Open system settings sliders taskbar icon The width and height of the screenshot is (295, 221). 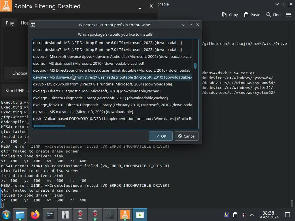[x=50, y=215]
